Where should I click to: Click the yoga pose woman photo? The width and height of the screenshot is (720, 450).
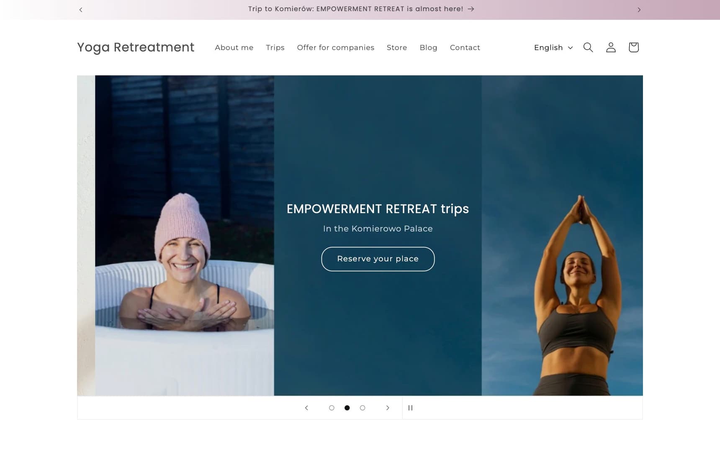[x=562, y=235]
